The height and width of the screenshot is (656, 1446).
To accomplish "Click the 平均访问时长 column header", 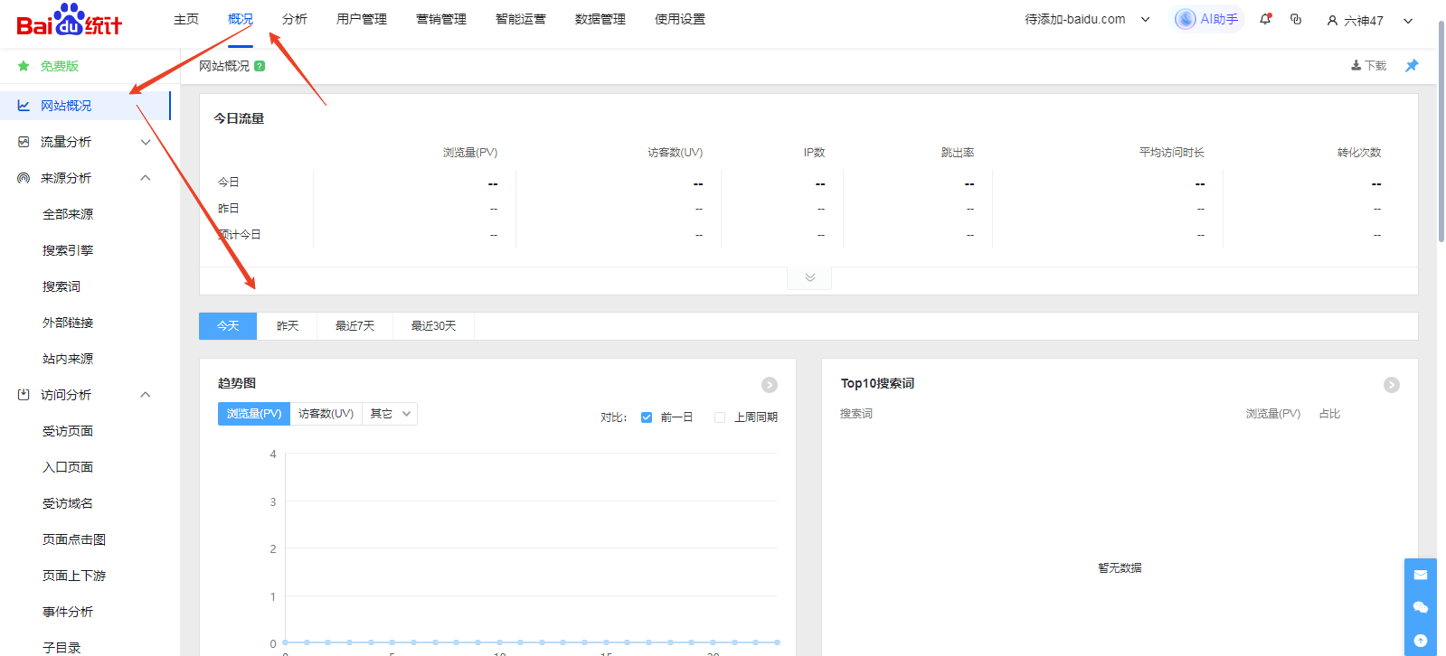I will (1172, 153).
